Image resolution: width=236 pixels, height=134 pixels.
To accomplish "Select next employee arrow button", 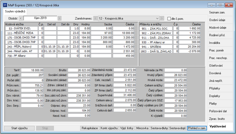I will [162, 18].
